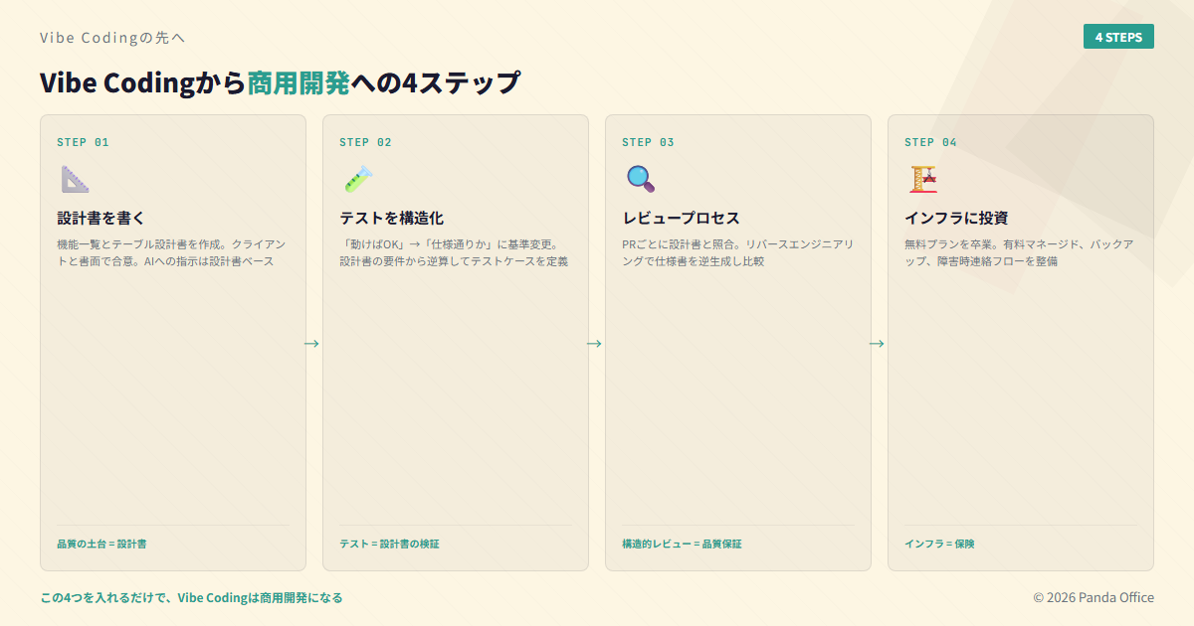Click the green 商用開発 text in the title

pyautogui.click(x=298, y=82)
